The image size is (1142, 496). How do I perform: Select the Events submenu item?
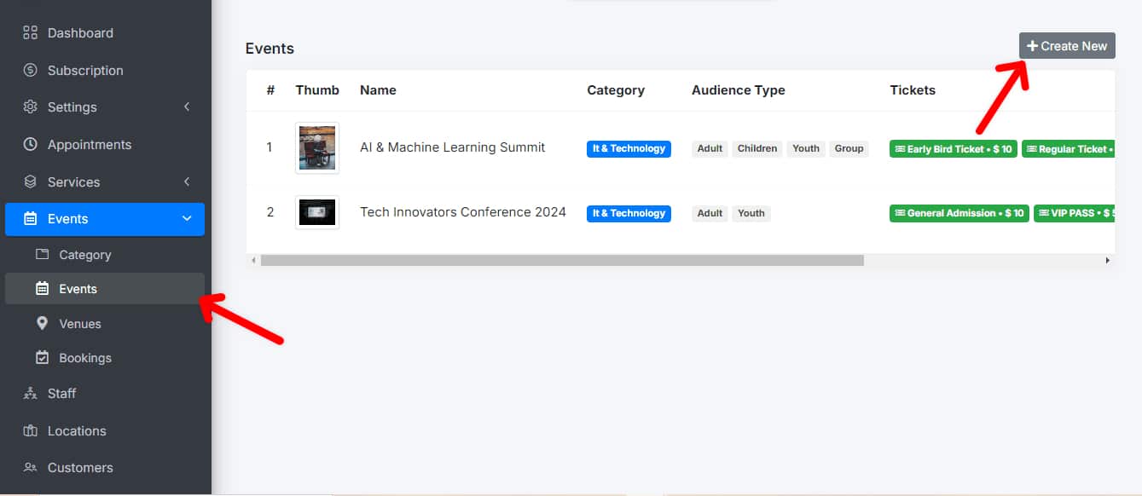[78, 289]
